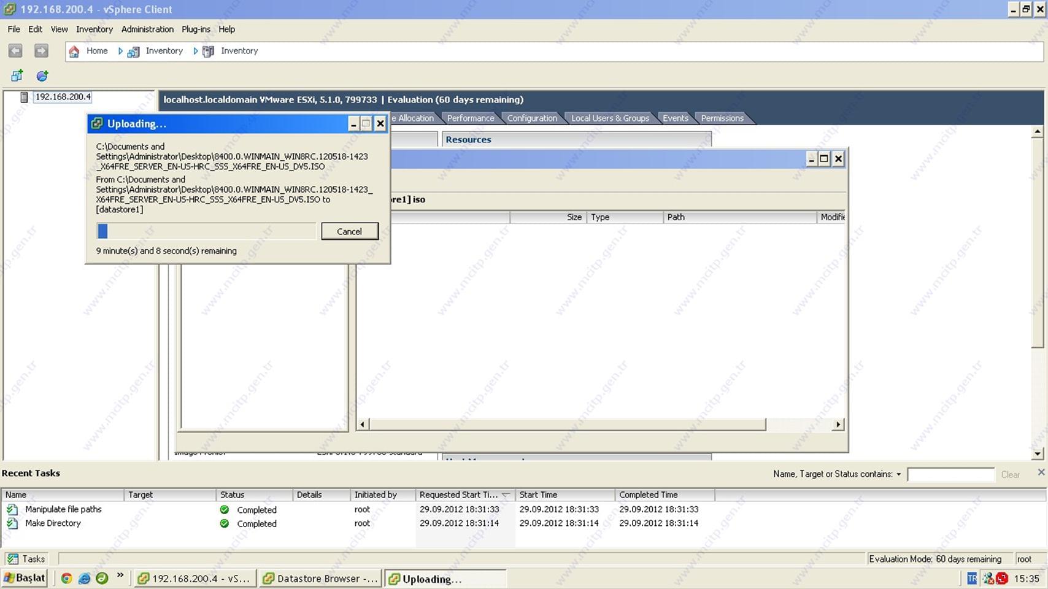Viewport: 1048px width, 589px height.
Task: Click the first Inventory breadcrumb icon
Action: pyautogui.click(x=133, y=52)
